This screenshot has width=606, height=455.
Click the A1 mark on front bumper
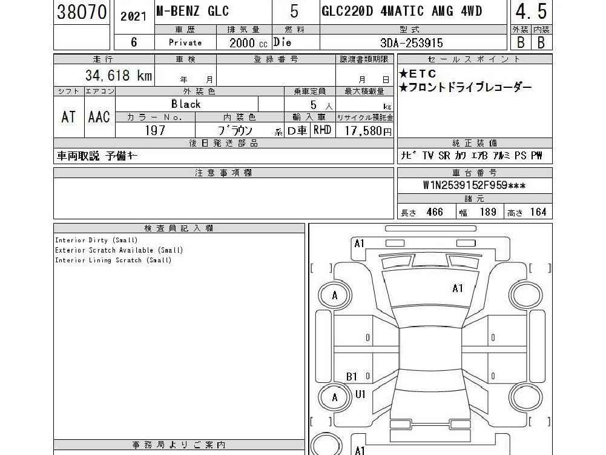[360, 244]
